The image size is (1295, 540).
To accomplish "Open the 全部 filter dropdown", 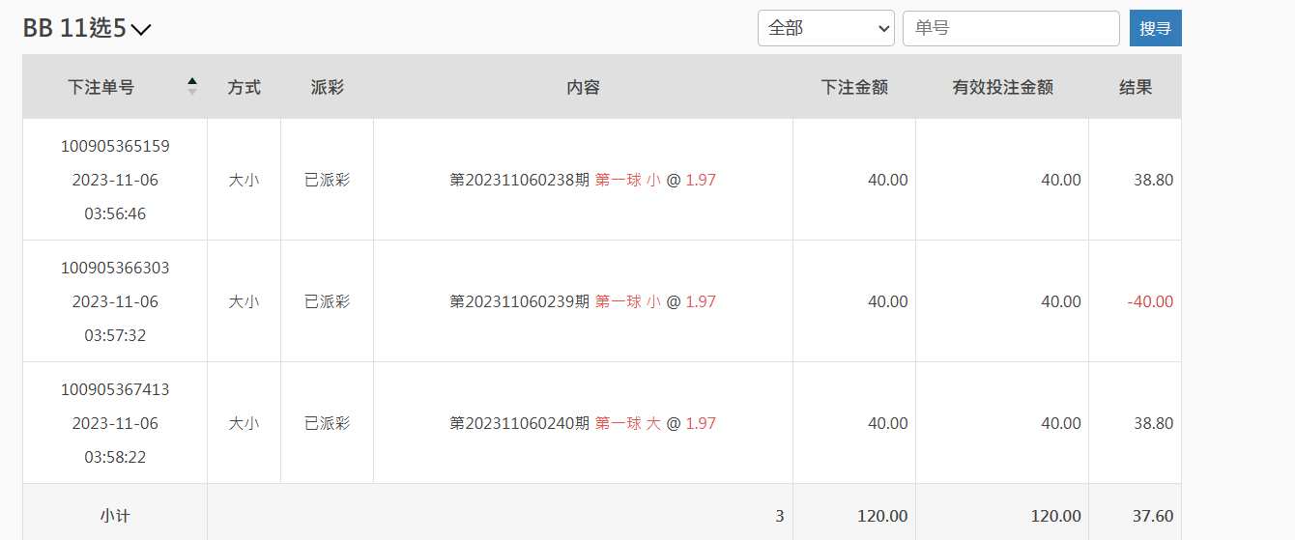I will pos(825,28).
